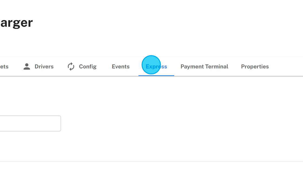Click the blue circle highlight over Express
The height and width of the screenshot is (169, 303).
click(151, 65)
